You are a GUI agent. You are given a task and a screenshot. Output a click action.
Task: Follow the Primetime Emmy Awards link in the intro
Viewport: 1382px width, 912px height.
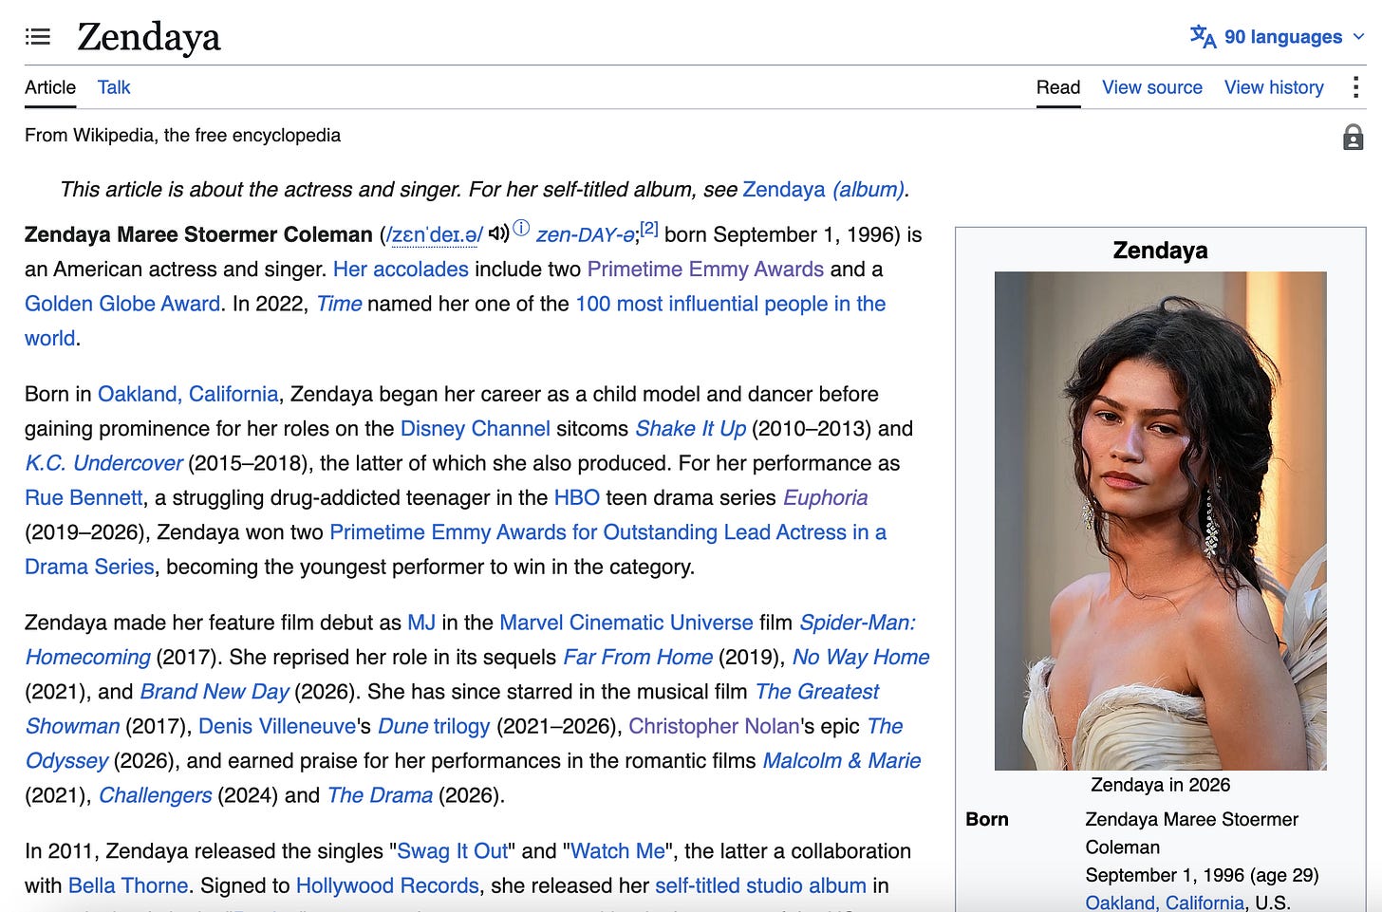click(x=705, y=270)
